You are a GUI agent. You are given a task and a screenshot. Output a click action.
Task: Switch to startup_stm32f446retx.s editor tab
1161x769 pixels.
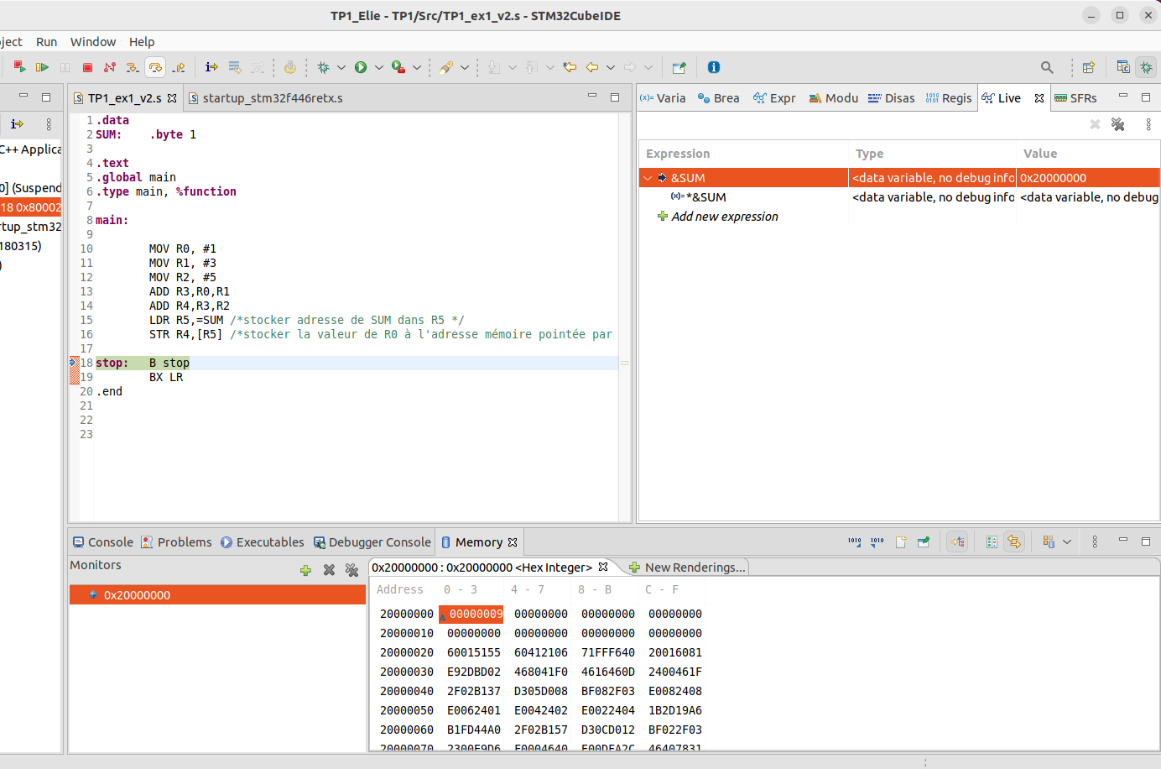[x=272, y=98]
